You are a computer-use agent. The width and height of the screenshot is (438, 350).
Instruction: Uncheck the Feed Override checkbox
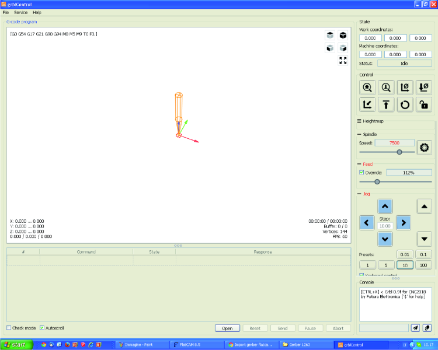click(x=361, y=173)
